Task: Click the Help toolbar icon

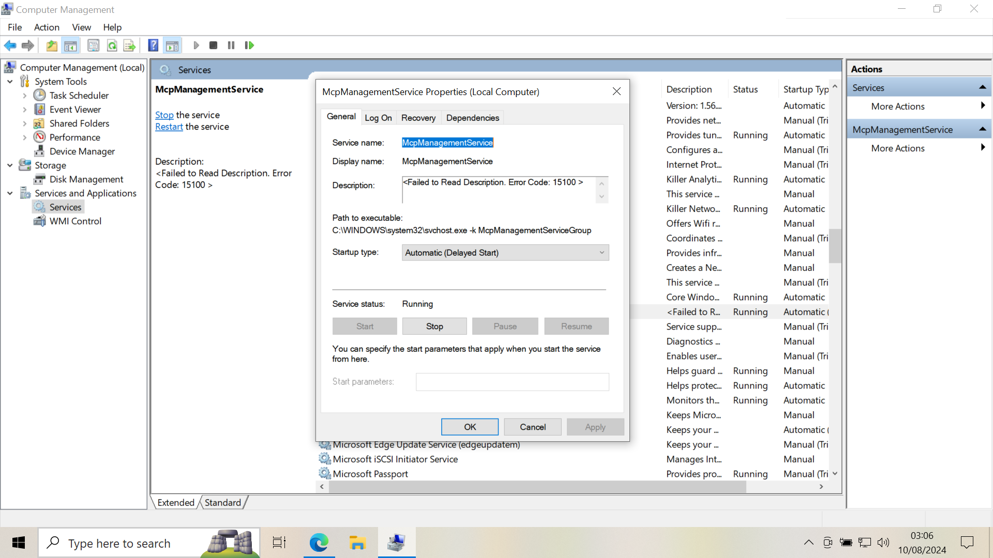Action: 153,45
